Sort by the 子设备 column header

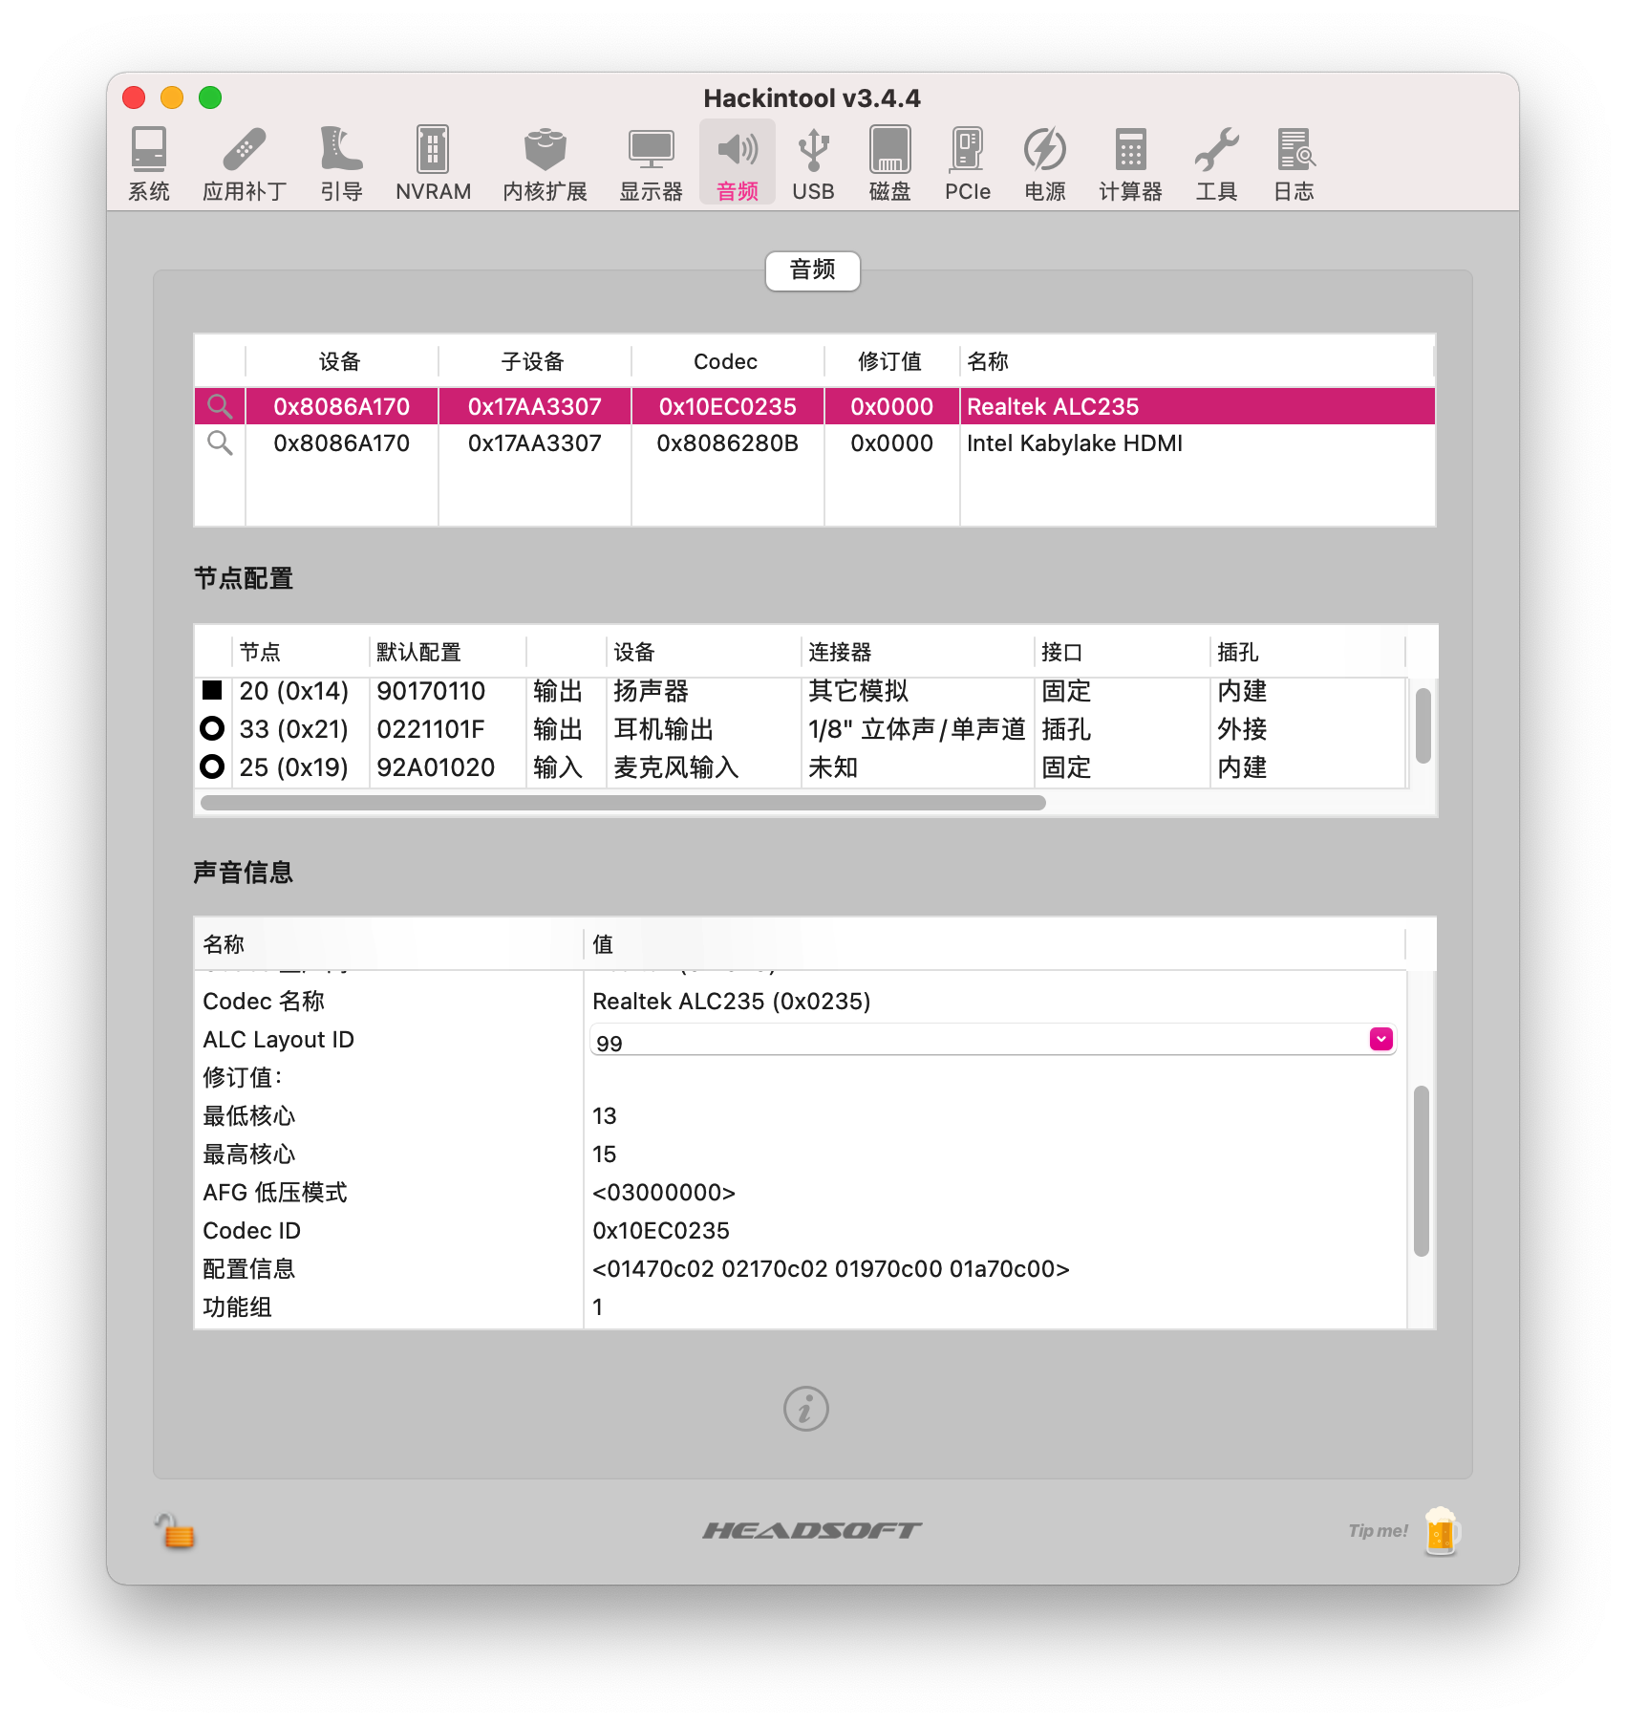[x=534, y=361]
